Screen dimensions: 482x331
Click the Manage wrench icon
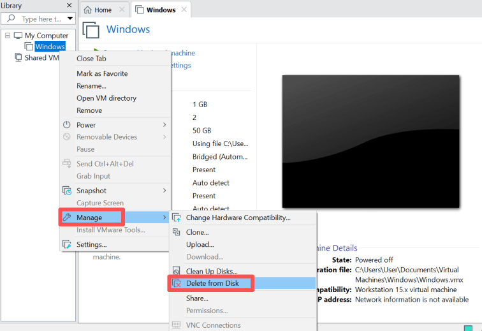point(67,217)
